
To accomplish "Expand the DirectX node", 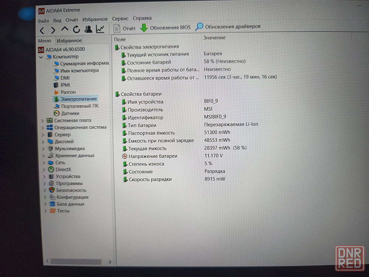I will pyautogui.click(x=44, y=170).
